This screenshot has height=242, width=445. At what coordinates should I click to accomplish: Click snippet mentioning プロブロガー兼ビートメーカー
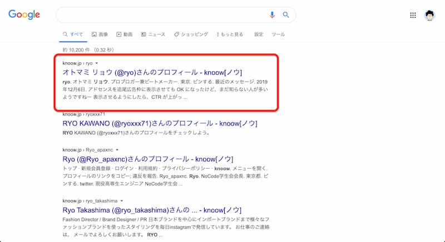[165, 89]
